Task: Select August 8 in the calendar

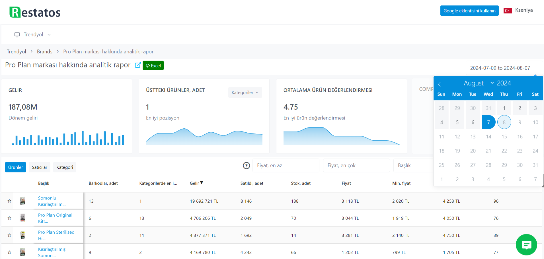Action: [504, 122]
